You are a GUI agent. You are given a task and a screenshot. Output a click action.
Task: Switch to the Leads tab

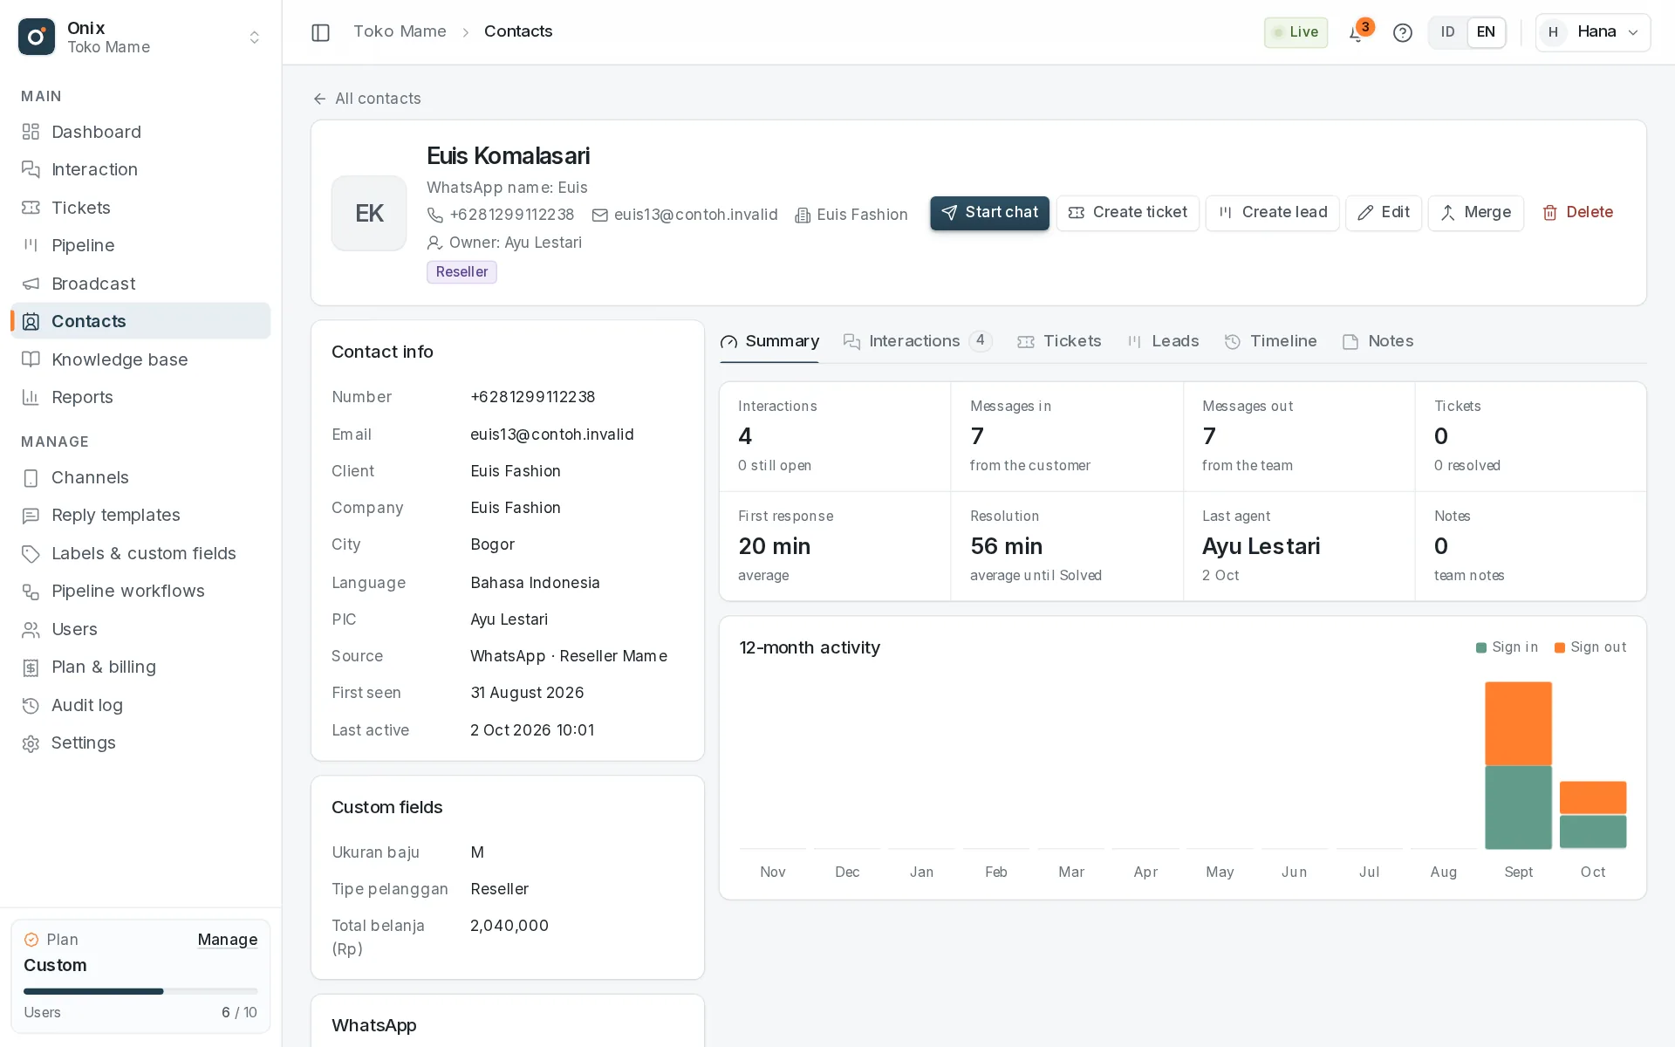[x=1163, y=341]
